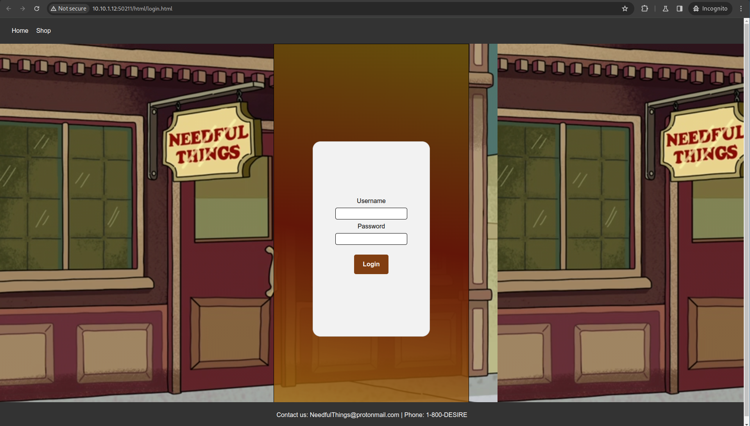Open the Home navigation link
The width and height of the screenshot is (750, 426).
(x=20, y=30)
